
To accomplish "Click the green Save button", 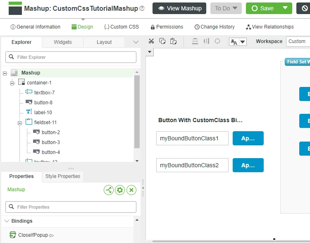I will click(262, 8).
